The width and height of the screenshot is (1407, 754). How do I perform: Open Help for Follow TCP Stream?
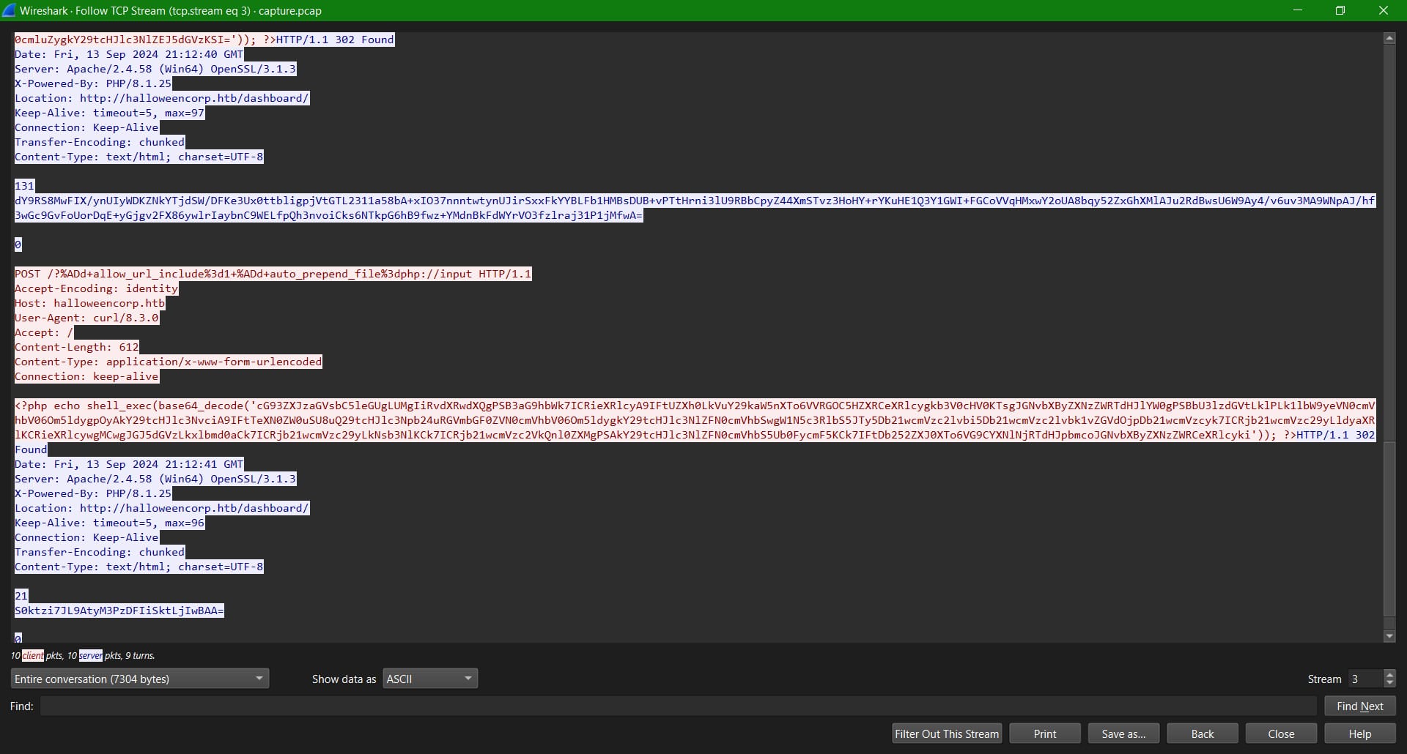(1359, 734)
